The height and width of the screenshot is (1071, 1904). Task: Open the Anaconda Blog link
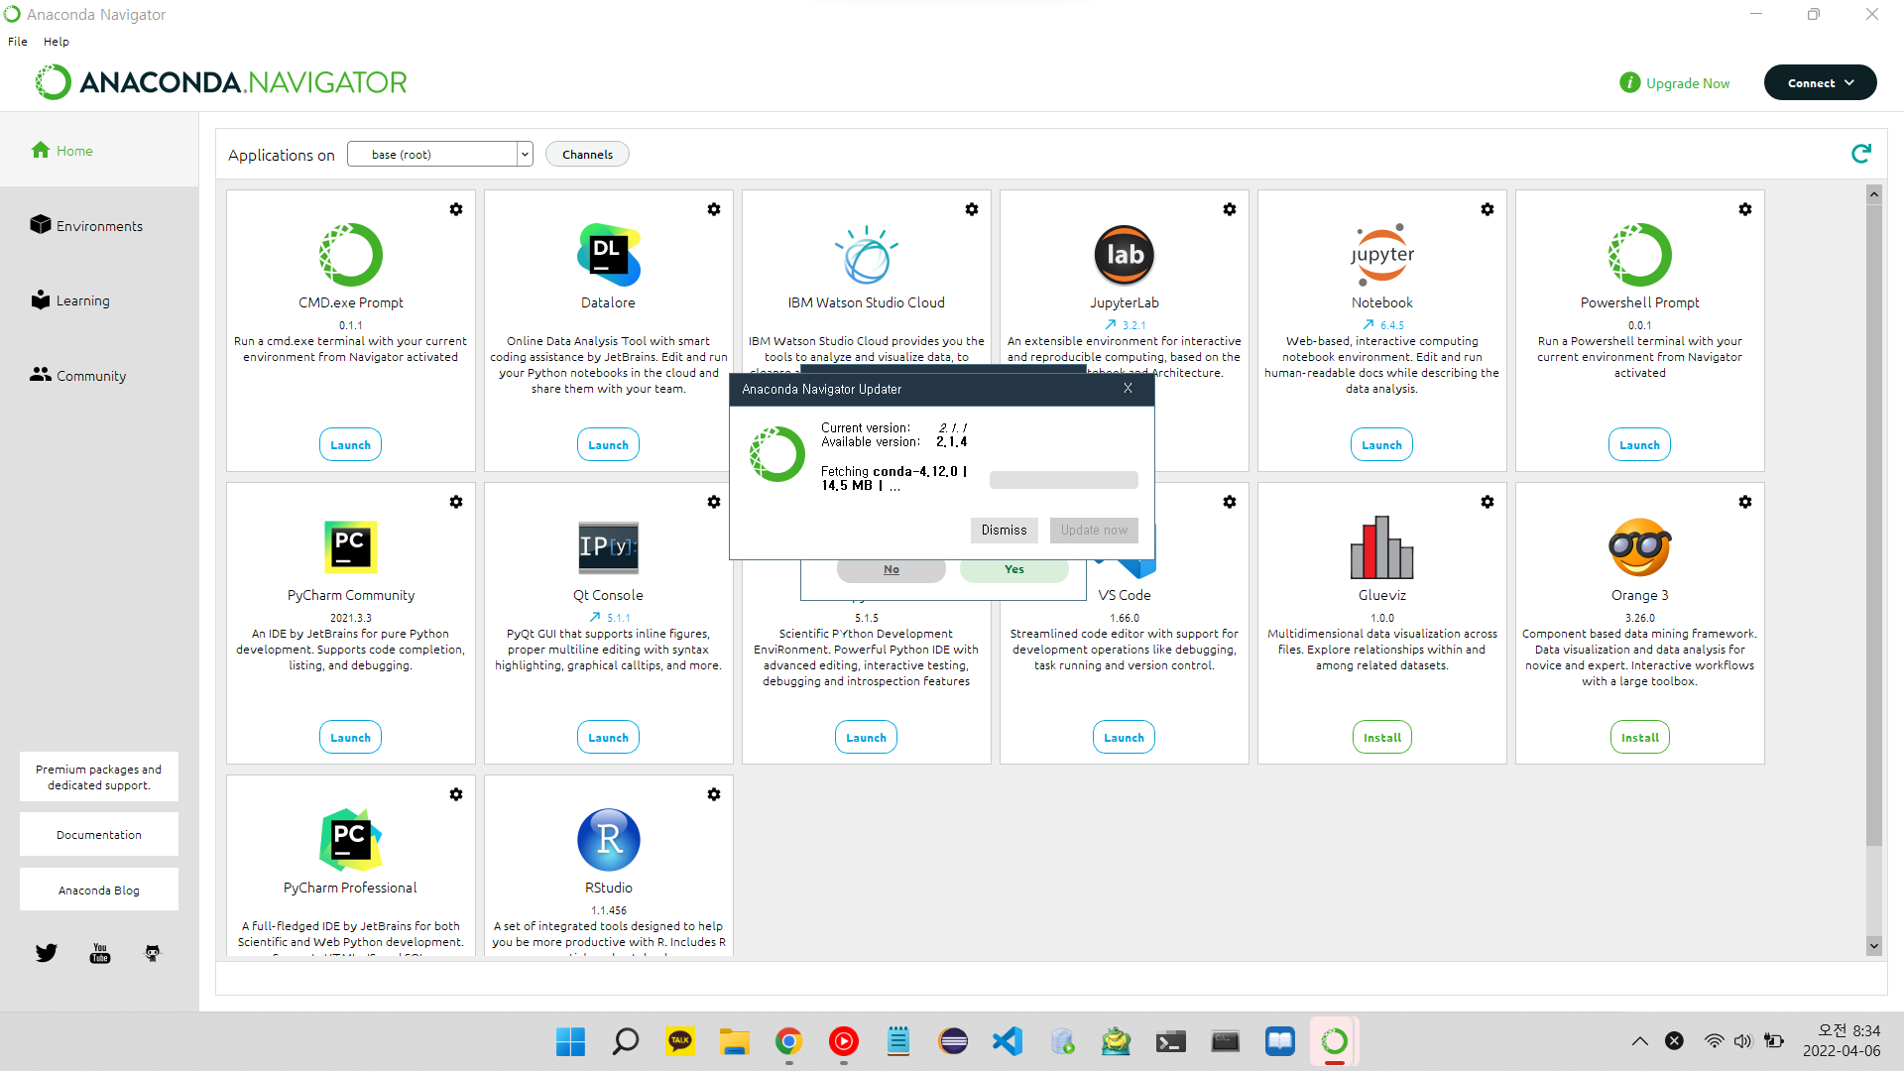click(x=99, y=890)
